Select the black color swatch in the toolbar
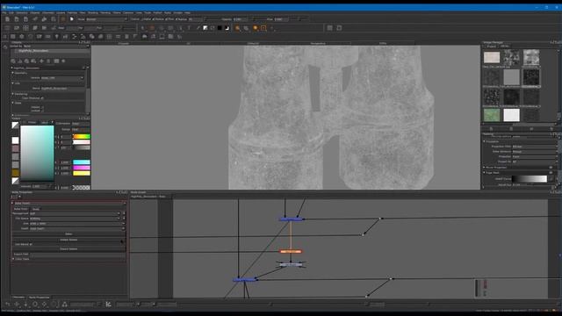Image resolution: width=562 pixels, height=316 pixels. 220,28
